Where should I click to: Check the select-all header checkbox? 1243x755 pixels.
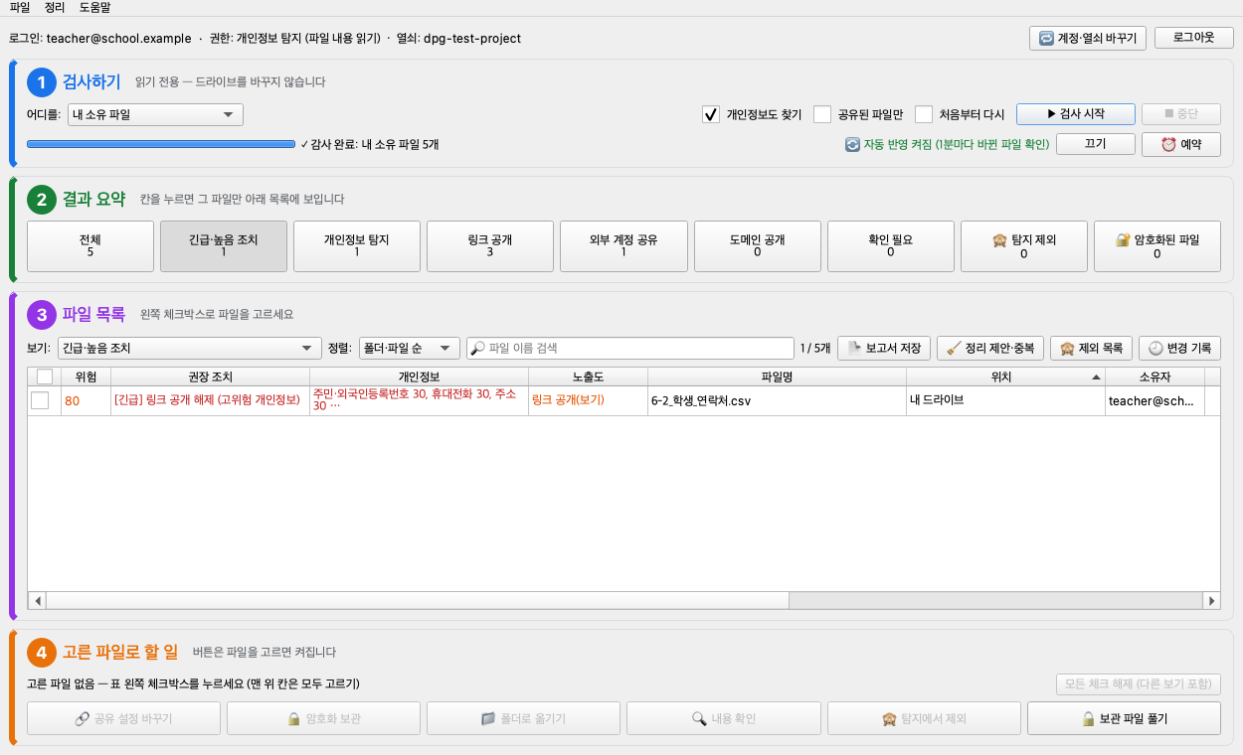(x=45, y=377)
